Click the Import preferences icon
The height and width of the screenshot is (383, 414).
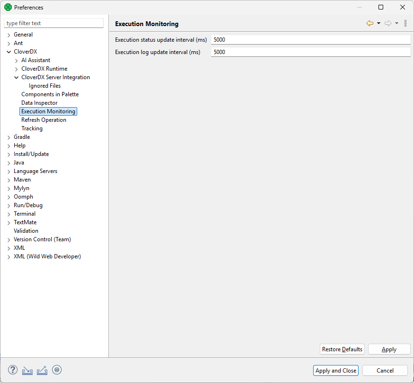tap(27, 370)
